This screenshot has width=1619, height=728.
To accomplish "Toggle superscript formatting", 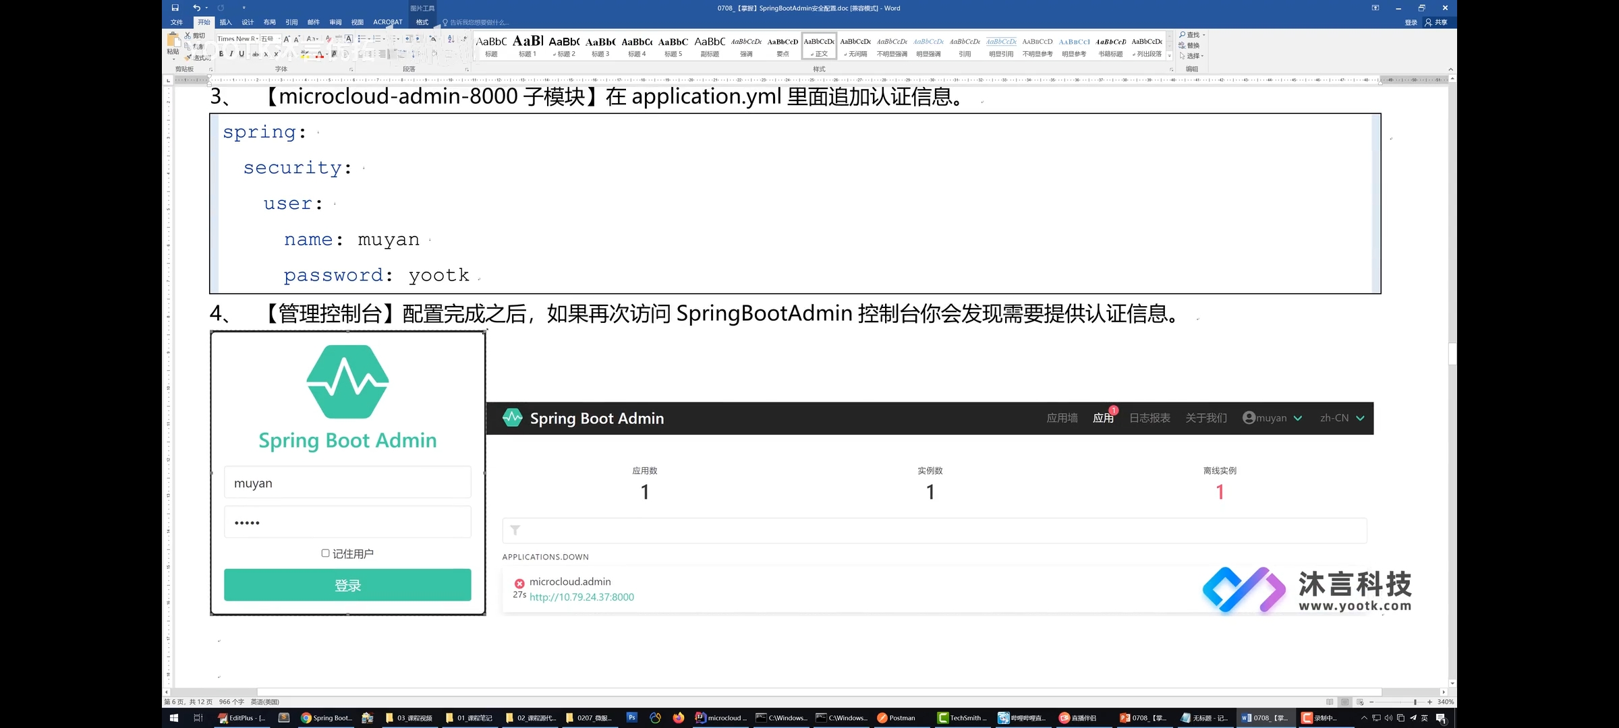I will pos(277,54).
